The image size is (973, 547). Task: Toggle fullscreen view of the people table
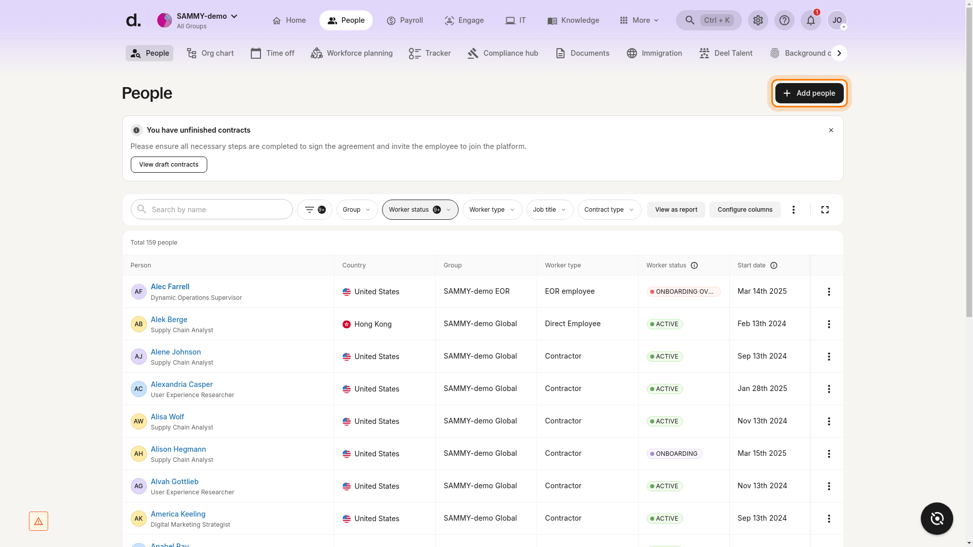click(825, 209)
